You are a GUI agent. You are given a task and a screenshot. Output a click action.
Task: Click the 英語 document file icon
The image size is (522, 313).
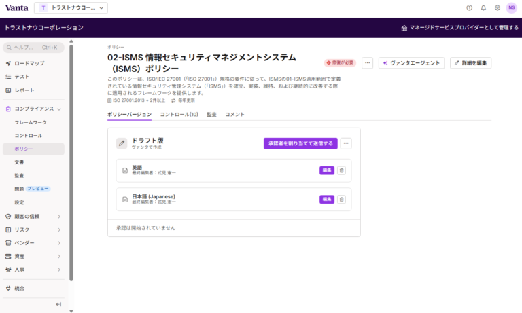[125, 170]
